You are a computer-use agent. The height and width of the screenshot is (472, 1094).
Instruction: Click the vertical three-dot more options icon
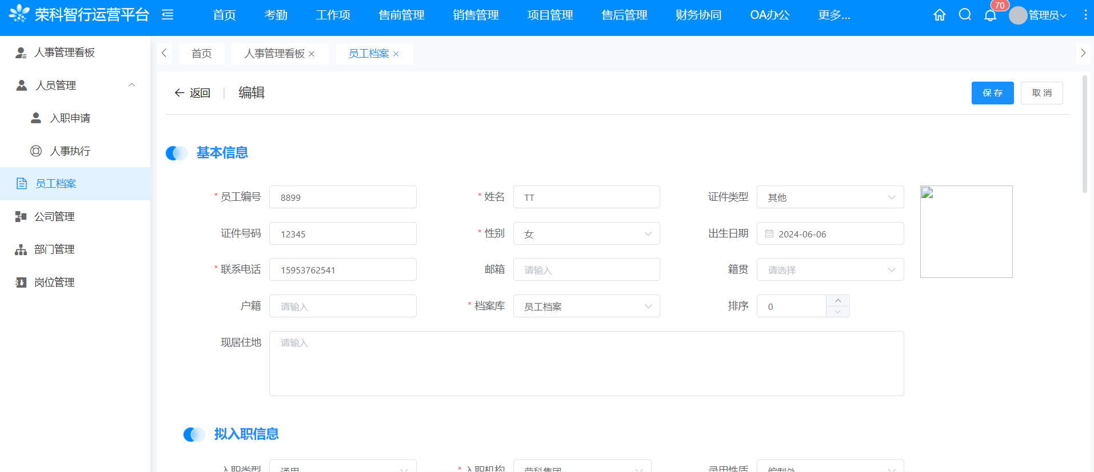(1085, 15)
